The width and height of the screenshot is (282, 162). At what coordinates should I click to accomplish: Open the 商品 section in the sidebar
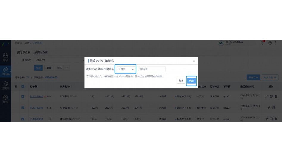tap(5, 57)
